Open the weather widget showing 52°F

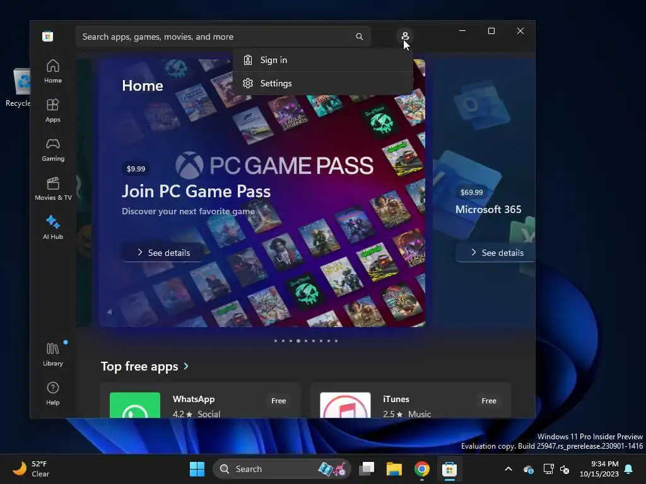click(32, 469)
